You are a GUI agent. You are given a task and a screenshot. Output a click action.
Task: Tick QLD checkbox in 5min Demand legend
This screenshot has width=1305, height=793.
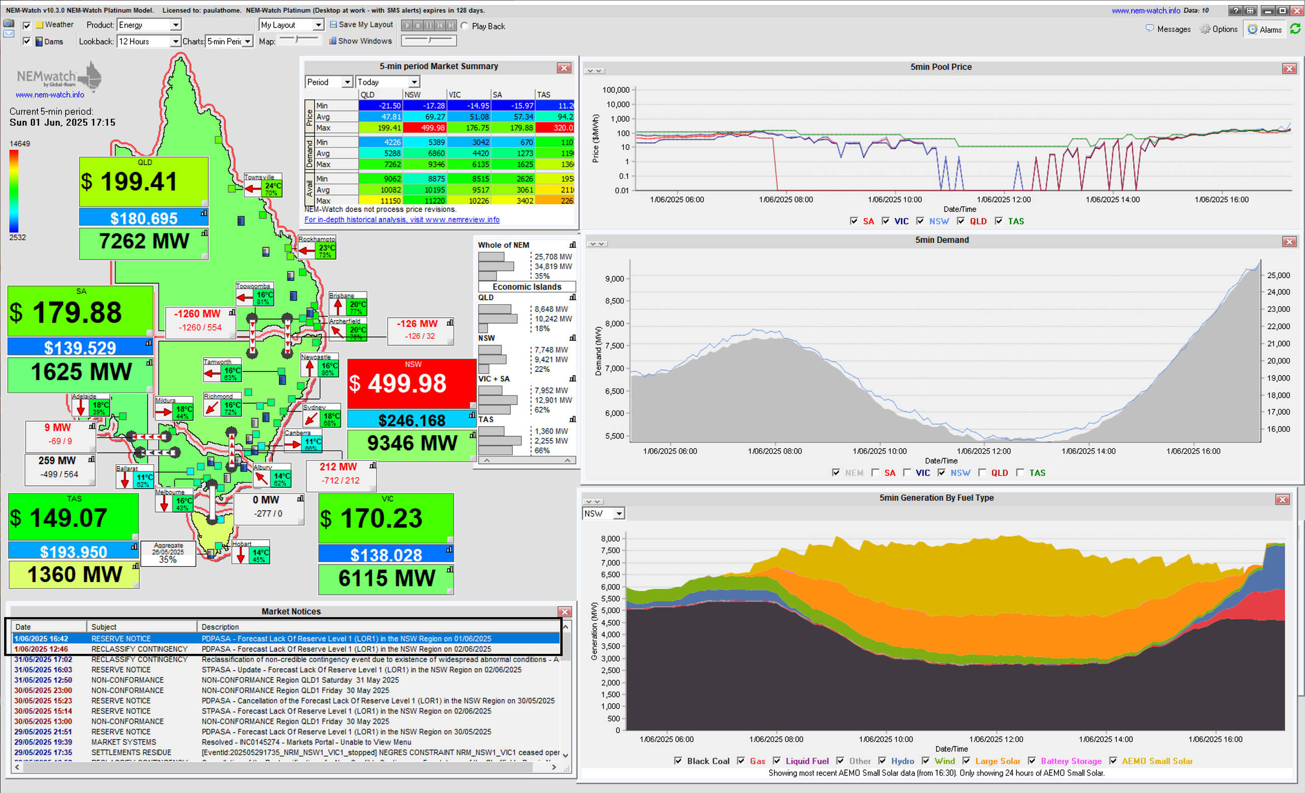coord(982,472)
